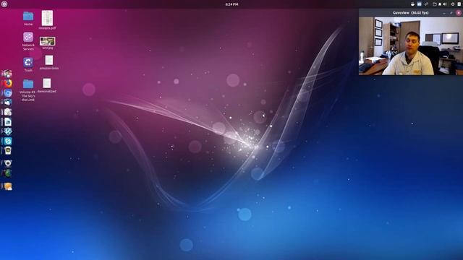Launch Skype from the dock
Screen dimensions: 463x260
8,141
